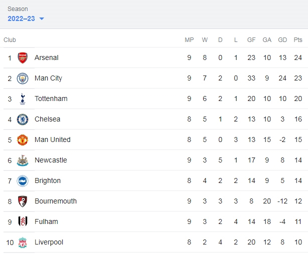Click the MP column header
Viewport: 308px width, 254px height.
189,40
